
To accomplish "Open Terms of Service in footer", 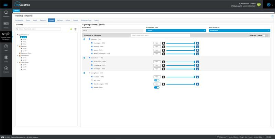I will click(233, 137).
